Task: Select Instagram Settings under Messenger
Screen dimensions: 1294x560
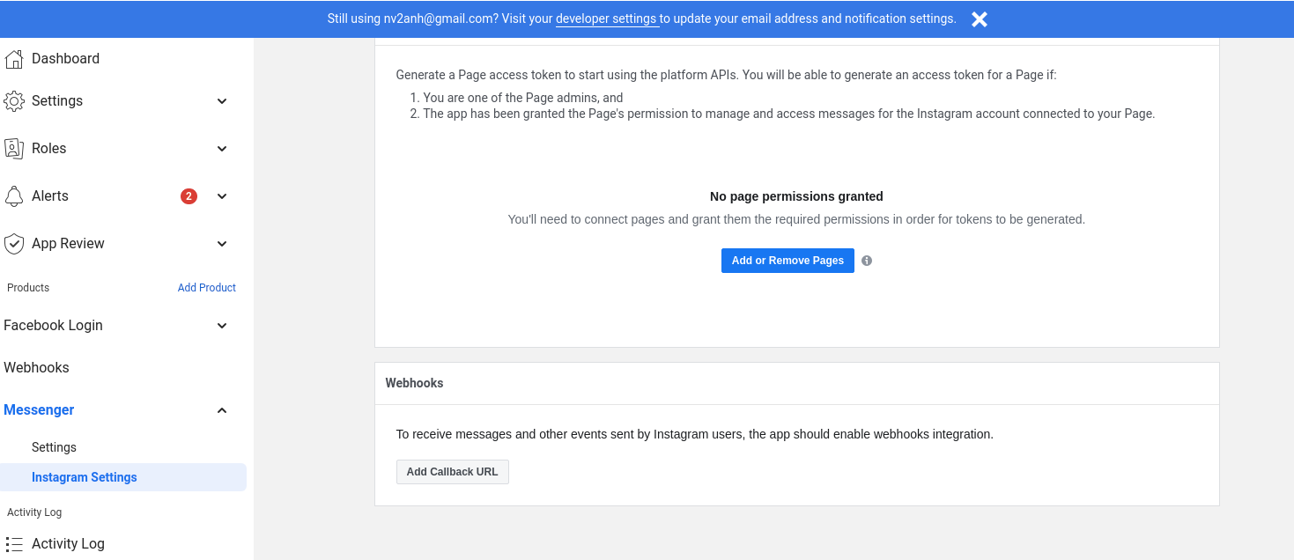Action: click(85, 477)
